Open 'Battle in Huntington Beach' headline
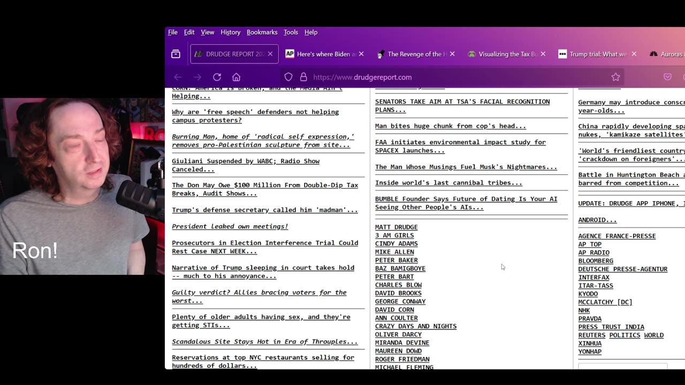Image resolution: width=685 pixels, height=385 pixels. pyautogui.click(x=631, y=179)
